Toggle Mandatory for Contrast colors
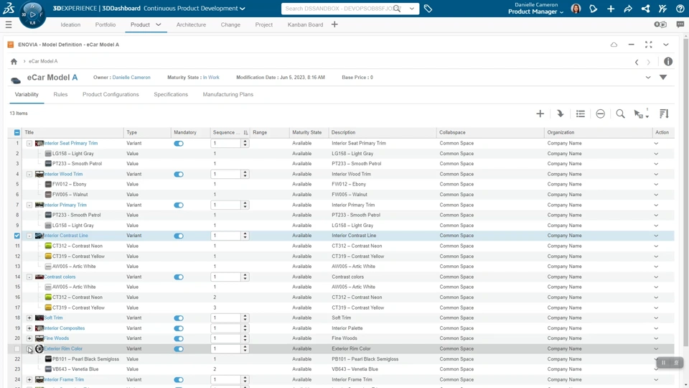The image size is (689, 388). pyautogui.click(x=179, y=277)
